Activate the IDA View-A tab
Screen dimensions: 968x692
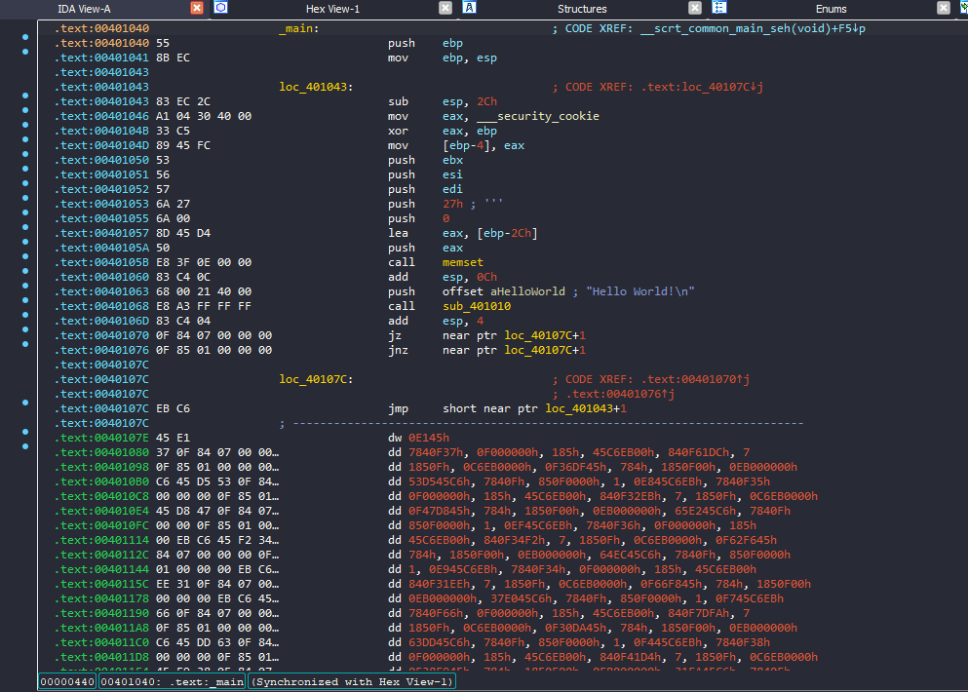(x=85, y=9)
